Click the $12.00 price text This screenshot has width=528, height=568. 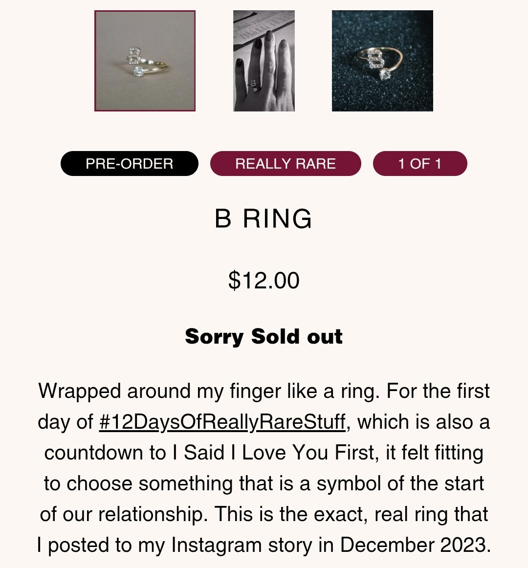pyautogui.click(x=264, y=281)
